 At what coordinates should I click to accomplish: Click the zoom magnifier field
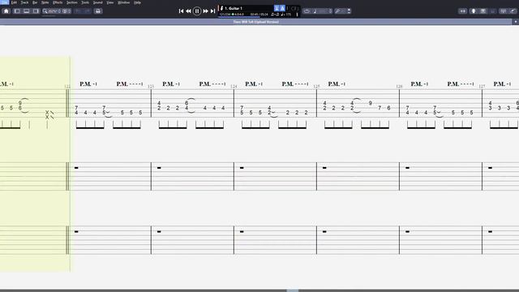[52, 11]
